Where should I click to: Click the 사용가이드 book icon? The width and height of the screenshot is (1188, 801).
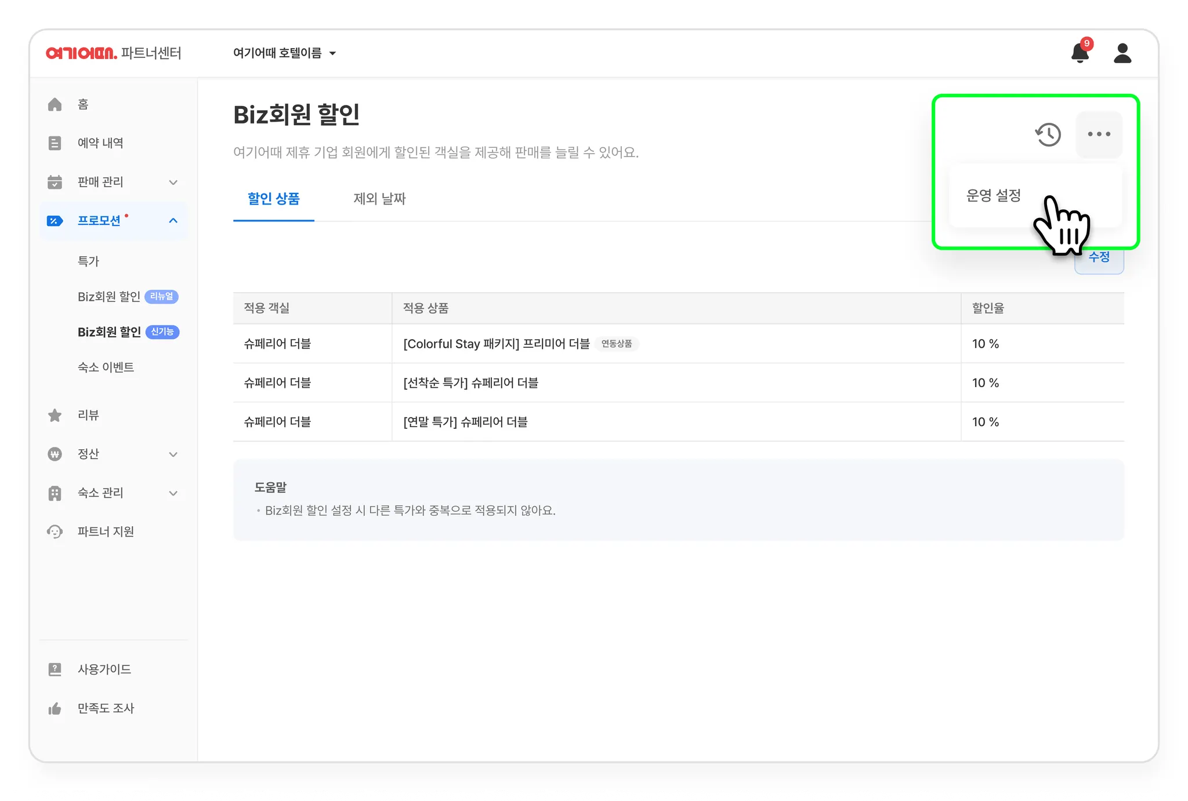click(x=55, y=669)
